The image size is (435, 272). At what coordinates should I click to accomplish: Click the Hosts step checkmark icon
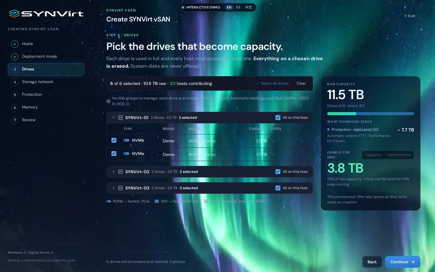pyautogui.click(x=15, y=44)
